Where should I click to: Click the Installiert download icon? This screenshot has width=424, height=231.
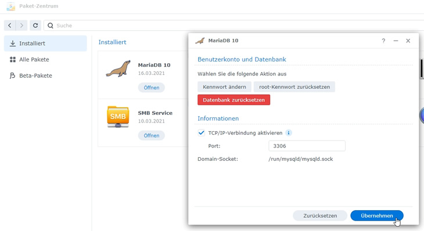[x=12, y=43]
